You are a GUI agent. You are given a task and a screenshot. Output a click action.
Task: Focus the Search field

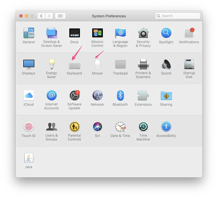pos(178,16)
